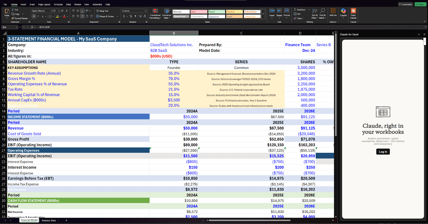Viewport: 428px width, 224px height.
Task: Click the Increase Decimal icon
Action: [x=140, y=16]
